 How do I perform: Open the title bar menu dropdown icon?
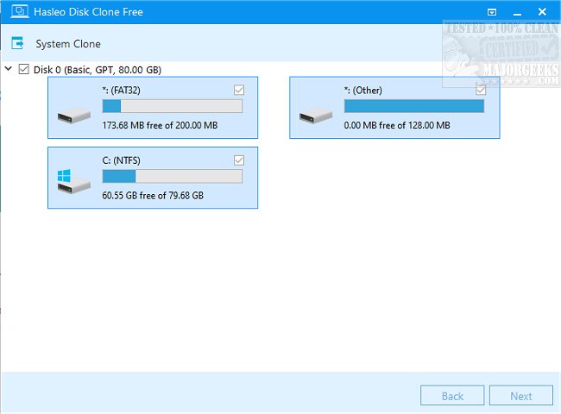[x=492, y=12]
